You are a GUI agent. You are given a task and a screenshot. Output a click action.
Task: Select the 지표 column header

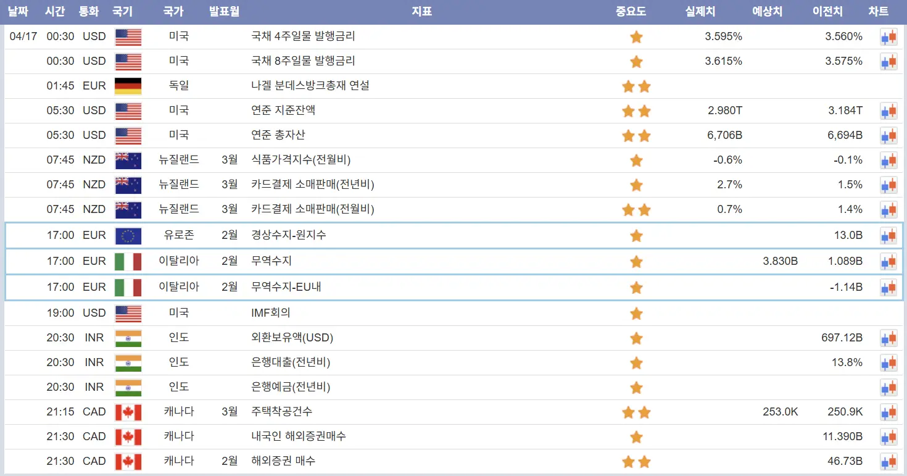pyautogui.click(x=421, y=11)
